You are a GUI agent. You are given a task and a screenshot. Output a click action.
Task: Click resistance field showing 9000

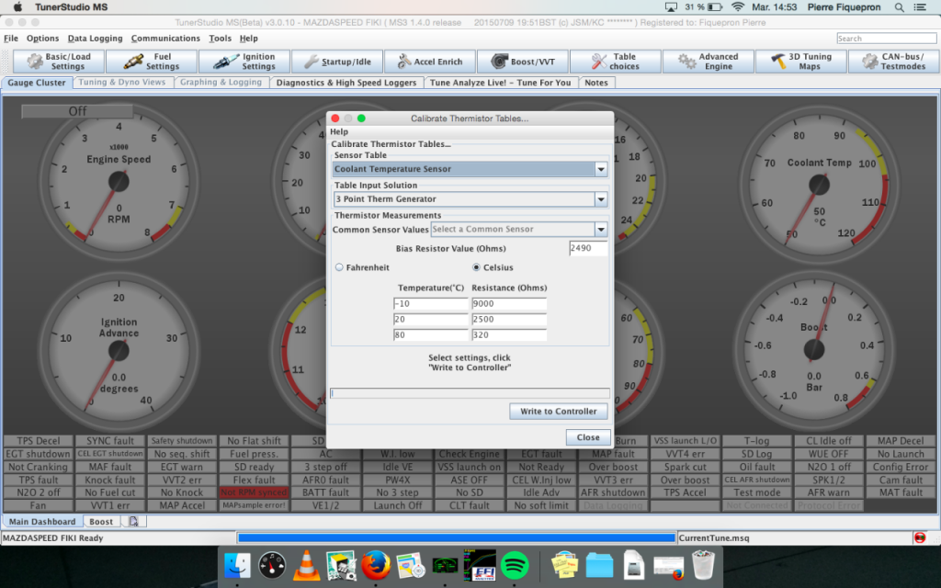tap(509, 303)
